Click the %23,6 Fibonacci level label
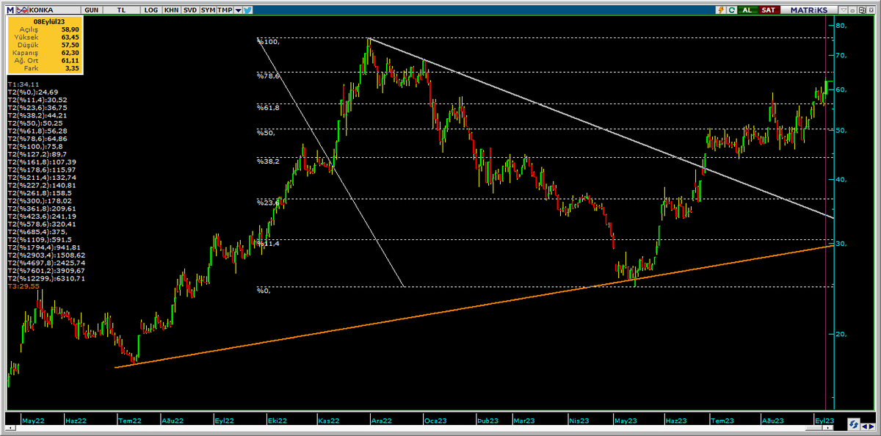 [x=267, y=202]
